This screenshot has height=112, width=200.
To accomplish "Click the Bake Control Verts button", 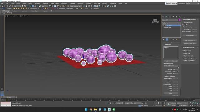I will (190, 40).
